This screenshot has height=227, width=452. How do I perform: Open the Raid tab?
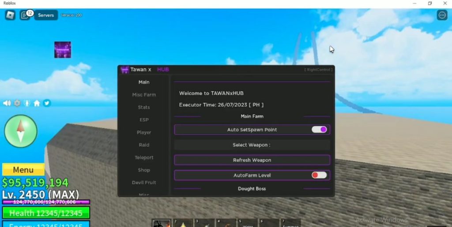coord(144,145)
